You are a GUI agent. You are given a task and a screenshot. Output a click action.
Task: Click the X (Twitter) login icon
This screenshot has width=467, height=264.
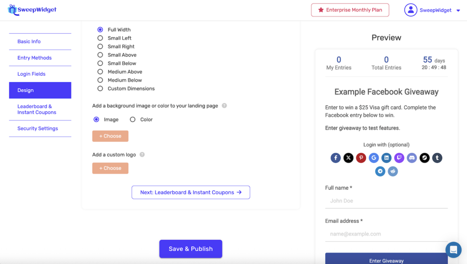click(x=348, y=158)
